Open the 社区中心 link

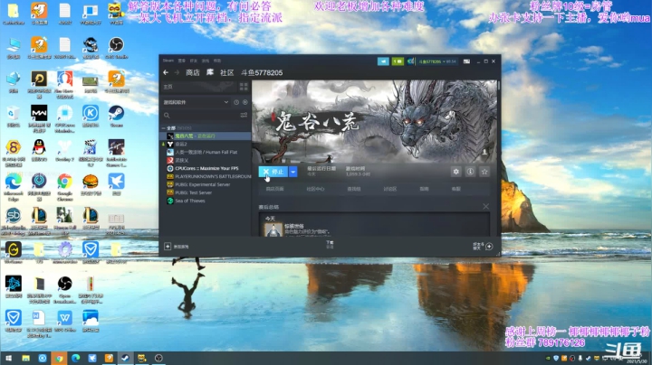point(315,189)
